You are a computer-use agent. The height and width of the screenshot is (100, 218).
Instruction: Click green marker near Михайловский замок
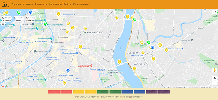click(x=45, y=24)
